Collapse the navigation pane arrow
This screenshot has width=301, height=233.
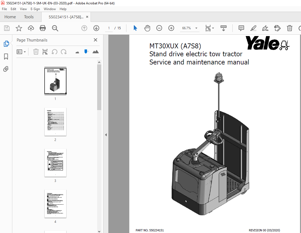(x=106, y=135)
